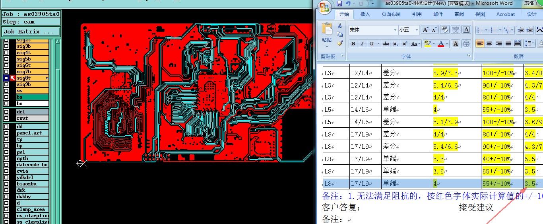This screenshot has width=543, height=224.
Task: Apply subscript formatting
Action: (396, 44)
